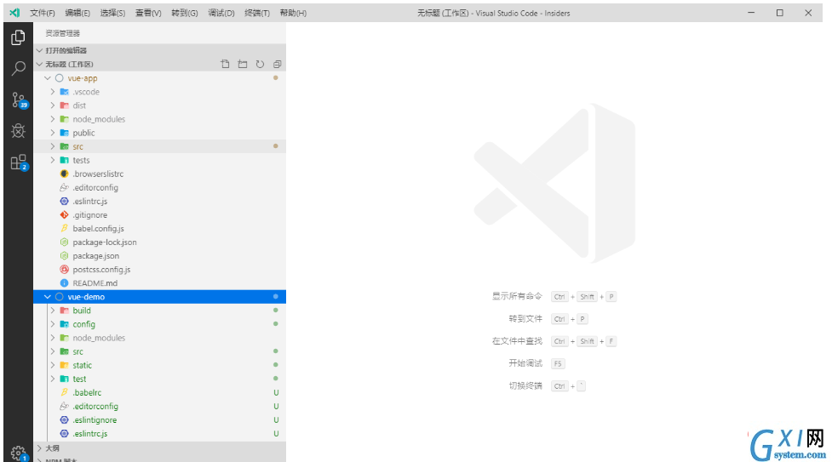This screenshot has width=832, height=462.
Task: Select the README.md file name
Action: pos(95,283)
